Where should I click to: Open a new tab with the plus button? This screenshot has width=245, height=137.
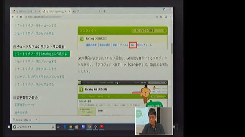[x=104, y=11]
